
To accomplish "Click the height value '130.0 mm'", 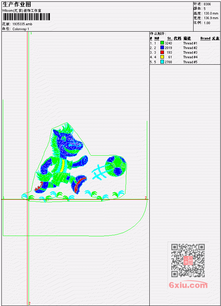I will 211,13.
